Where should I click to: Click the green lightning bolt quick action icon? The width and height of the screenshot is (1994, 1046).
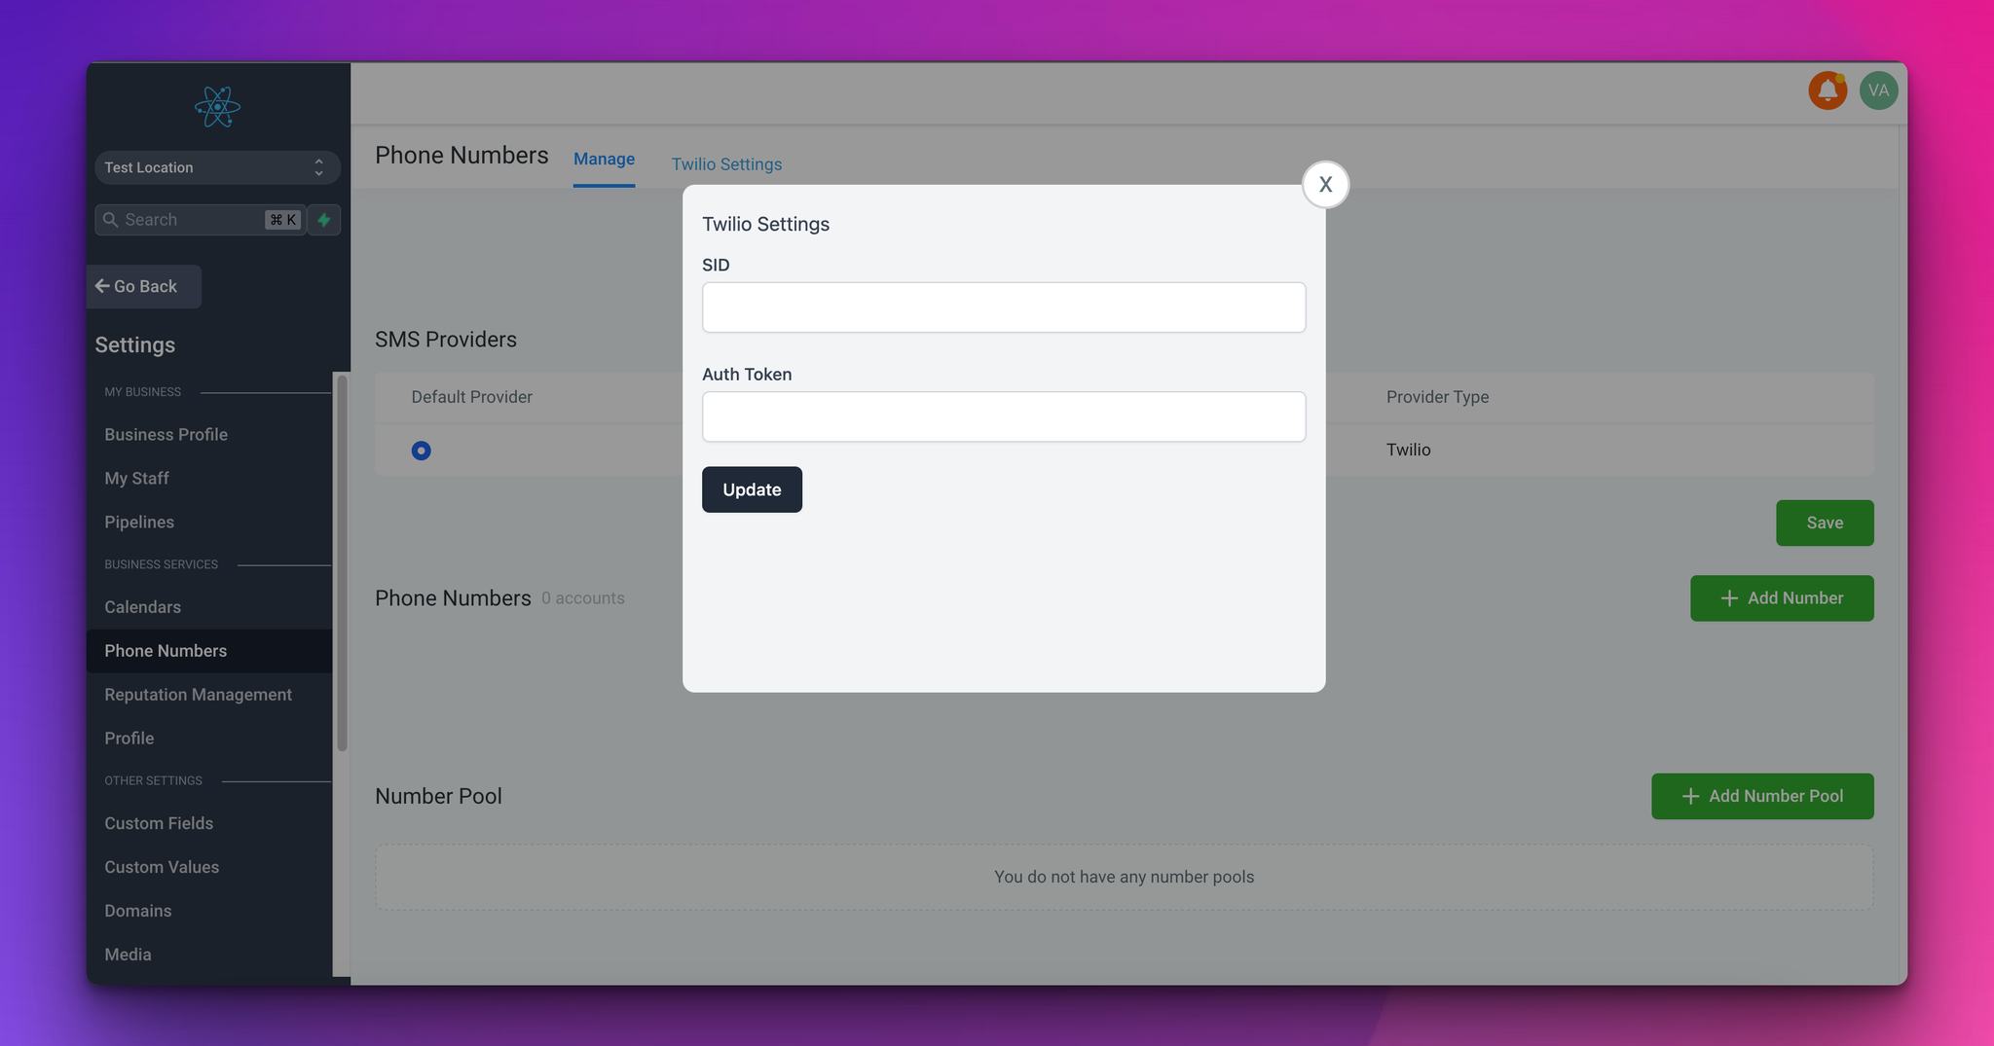pos(324,220)
